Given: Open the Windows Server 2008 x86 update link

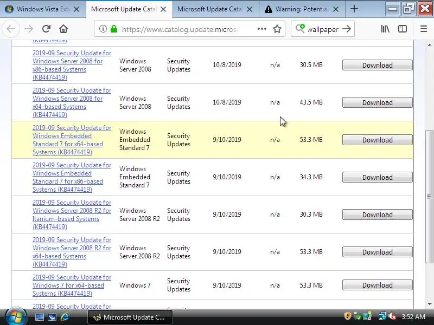Looking at the screenshot, I should pyautogui.click(x=72, y=65).
